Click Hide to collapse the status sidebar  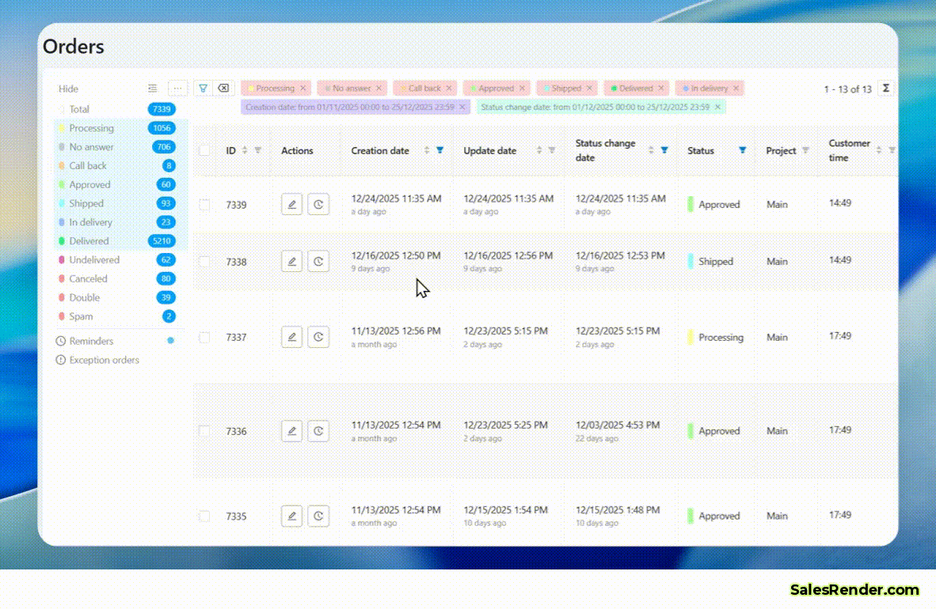click(68, 89)
